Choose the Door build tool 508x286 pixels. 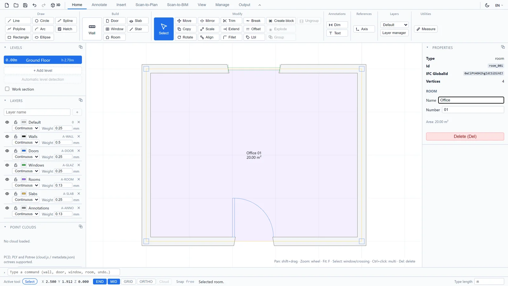[114, 21]
